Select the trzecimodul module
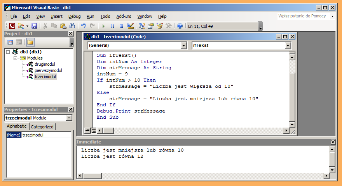Image resolution: width=342 pixels, height=186 pixels. click(x=45, y=77)
